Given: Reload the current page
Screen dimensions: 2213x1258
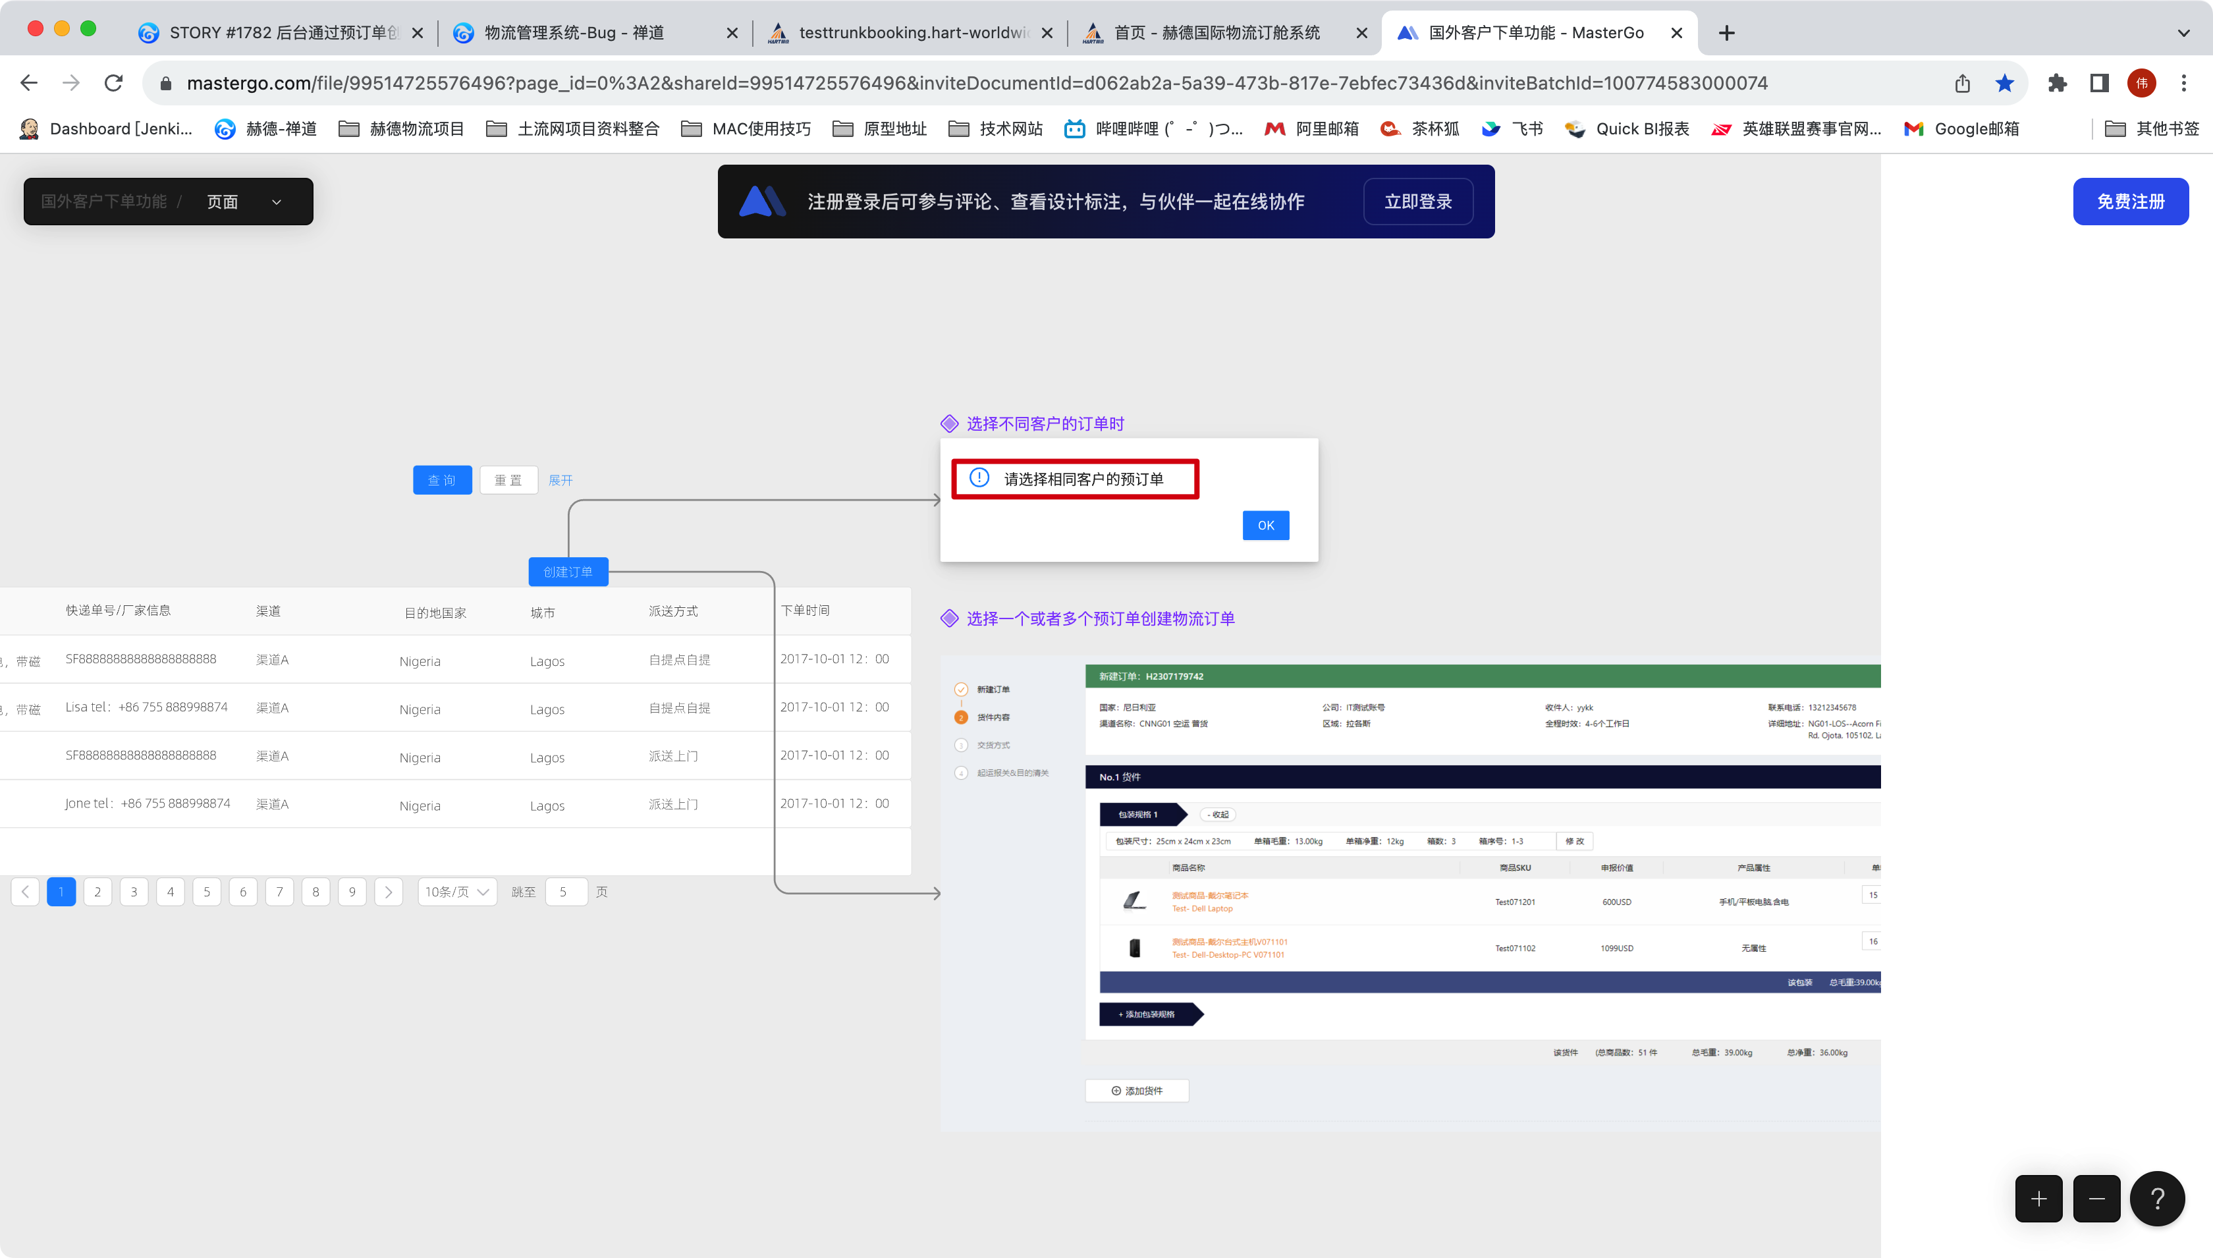Looking at the screenshot, I should click(113, 82).
